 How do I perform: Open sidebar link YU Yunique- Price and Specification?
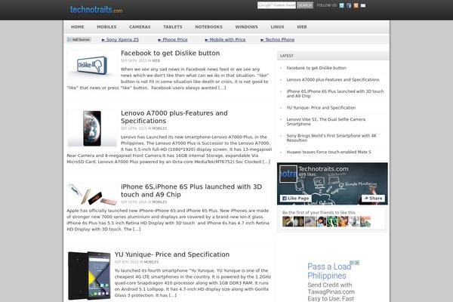point(321,108)
